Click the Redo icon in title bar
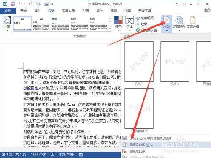 tap(31, 4)
